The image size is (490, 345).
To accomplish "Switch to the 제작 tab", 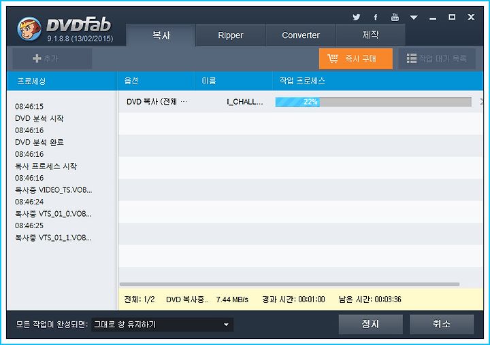I will pyautogui.click(x=370, y=35).
